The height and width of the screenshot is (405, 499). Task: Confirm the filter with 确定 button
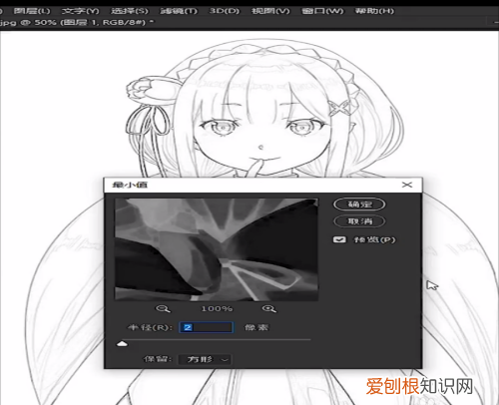pos(359,204)
